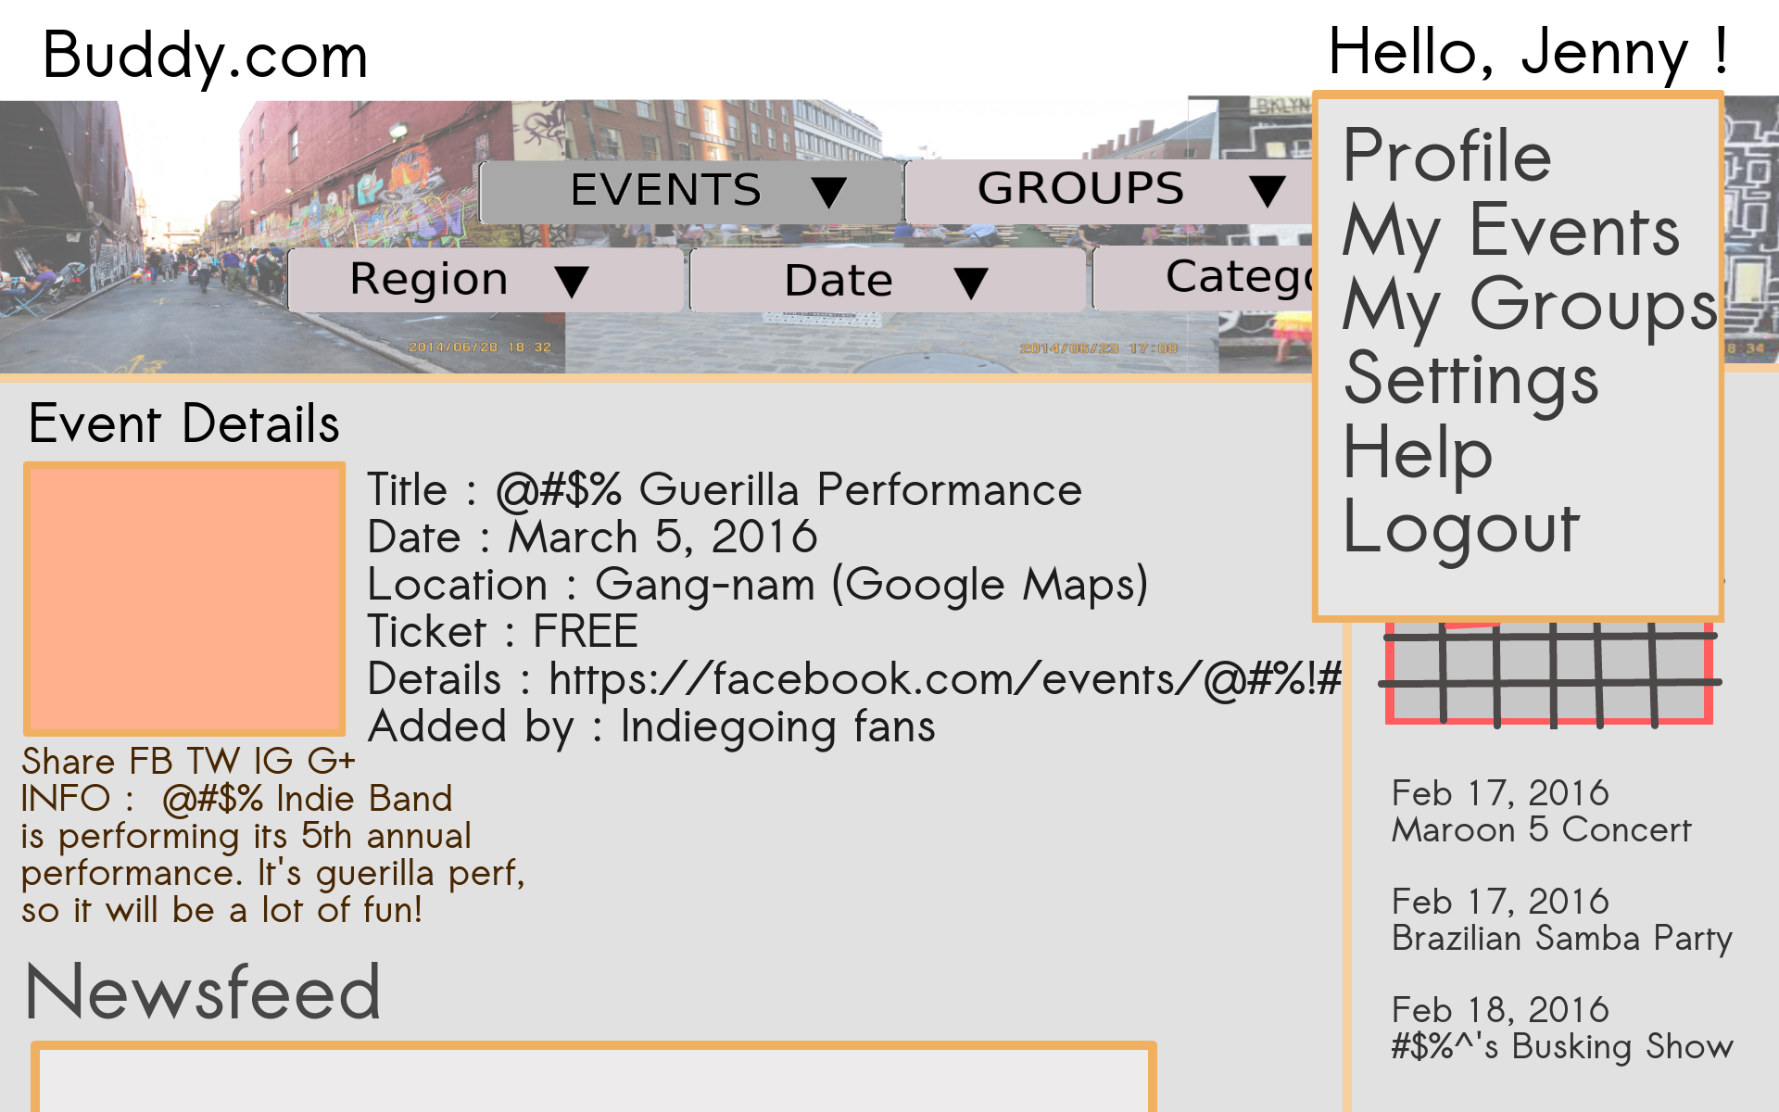
Task: Open Brazilian Samba Party event
Action: point(1561,939)
